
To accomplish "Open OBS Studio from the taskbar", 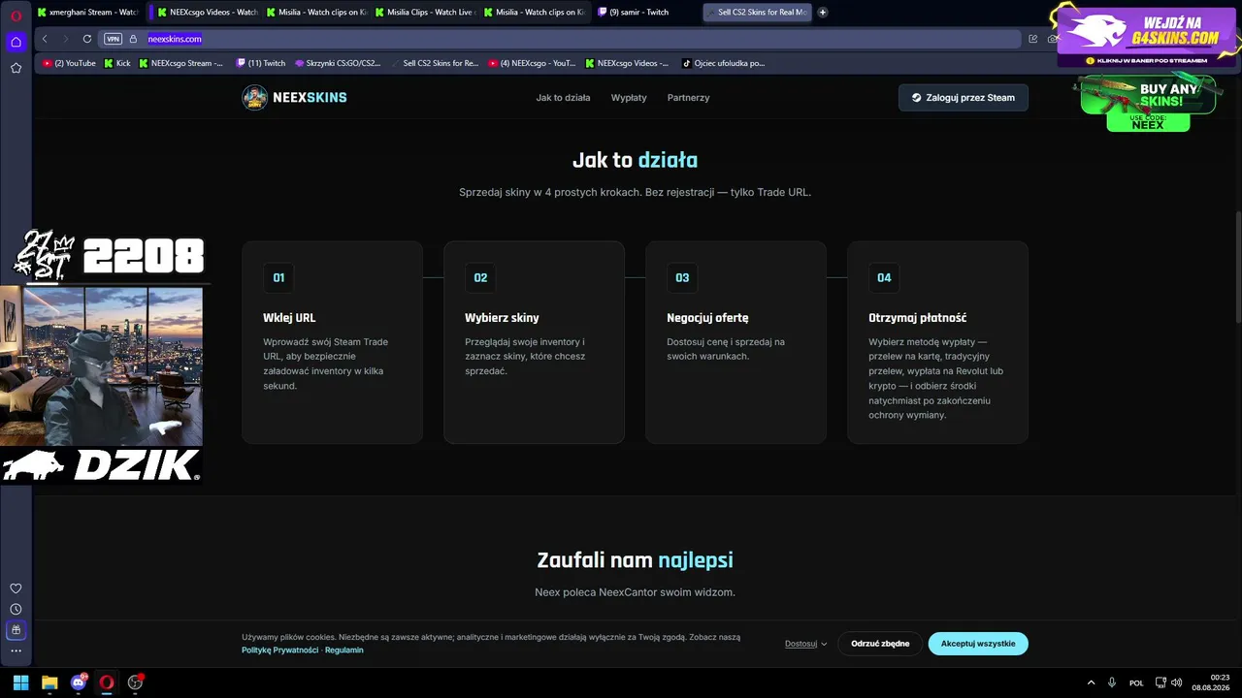I will coord(135,682).
